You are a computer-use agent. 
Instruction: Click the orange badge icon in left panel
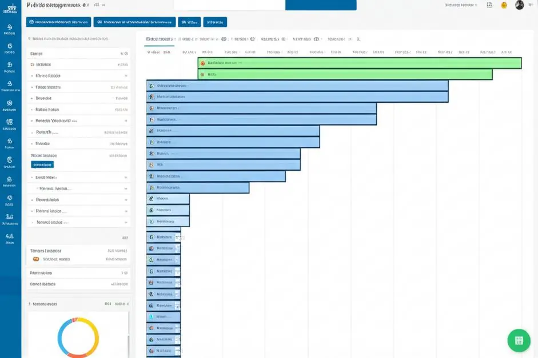35,259
